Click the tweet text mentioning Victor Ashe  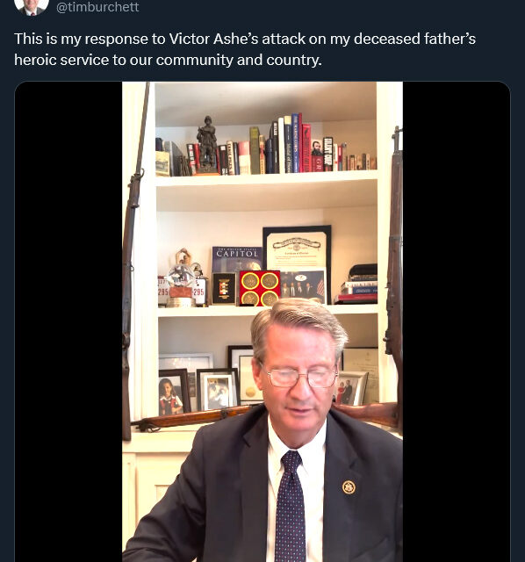245,39
